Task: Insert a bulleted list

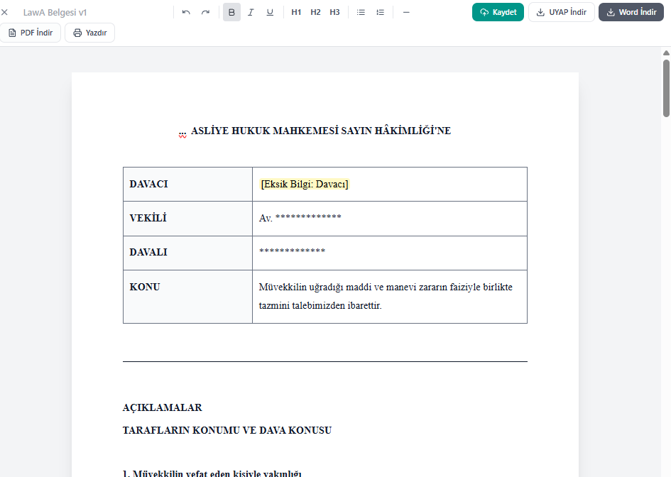Action: [x=361, y=12]
